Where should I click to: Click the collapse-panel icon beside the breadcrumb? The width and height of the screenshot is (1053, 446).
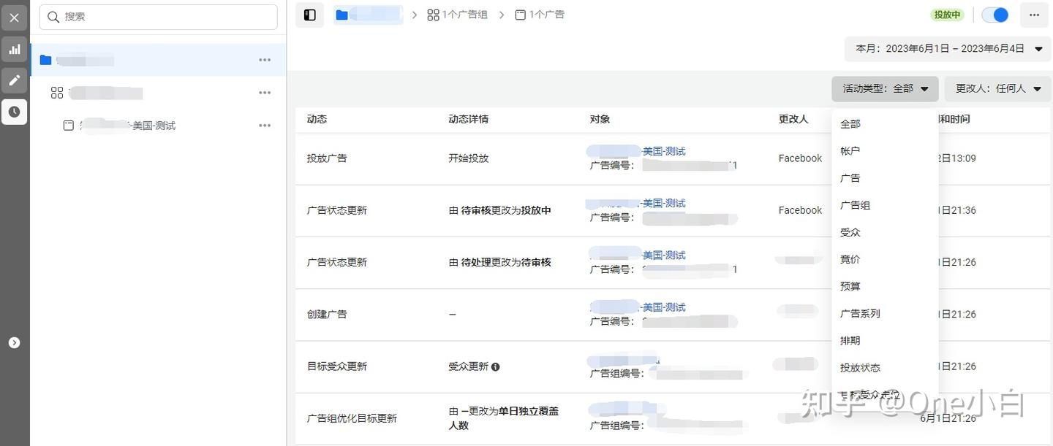[309, 14]
